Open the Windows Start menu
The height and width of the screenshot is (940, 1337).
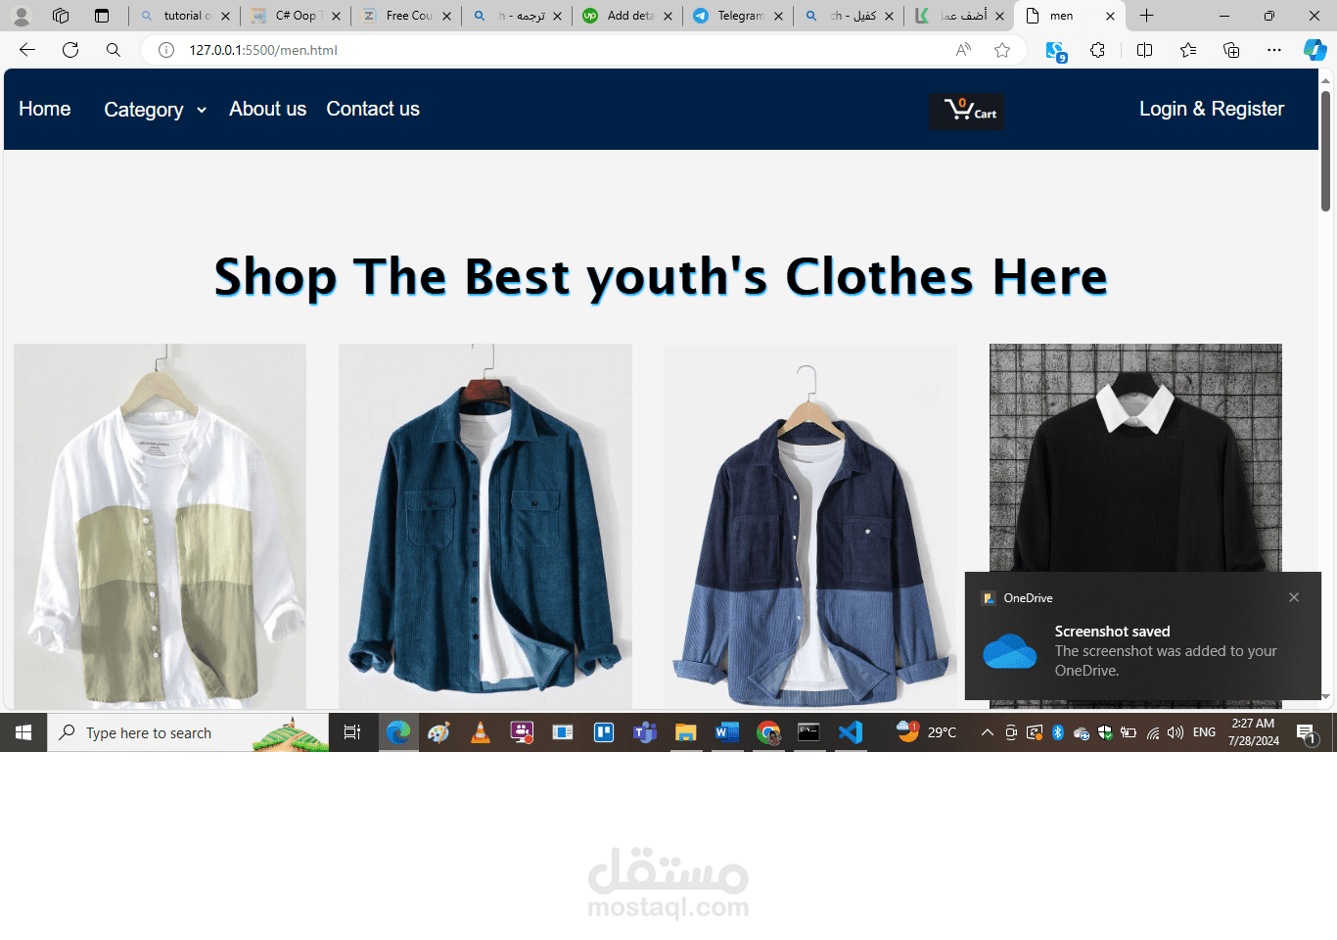tap(23, 732)
